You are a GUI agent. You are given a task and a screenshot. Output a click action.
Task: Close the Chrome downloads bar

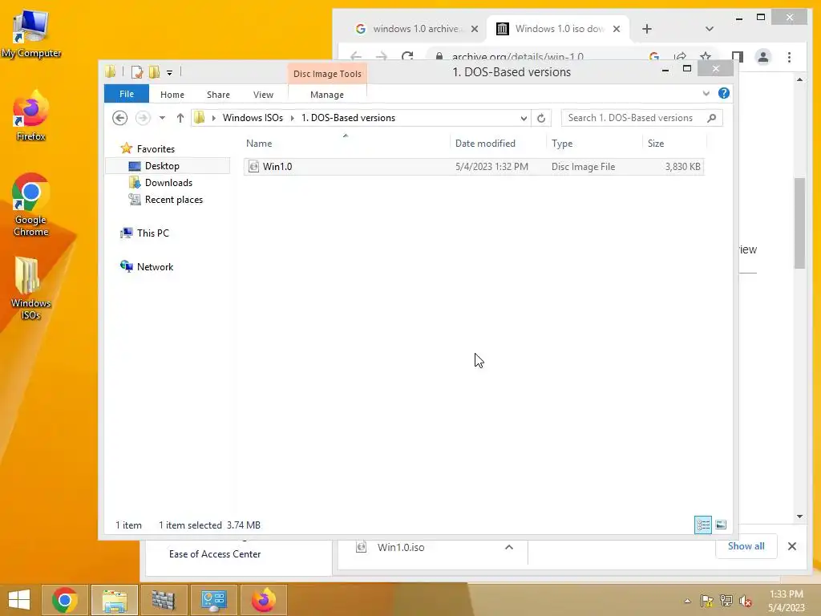[792, 546]
